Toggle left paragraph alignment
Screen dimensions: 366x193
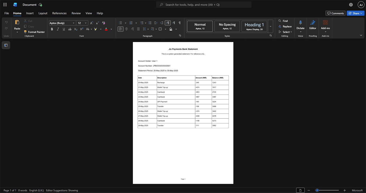[121, 29]
